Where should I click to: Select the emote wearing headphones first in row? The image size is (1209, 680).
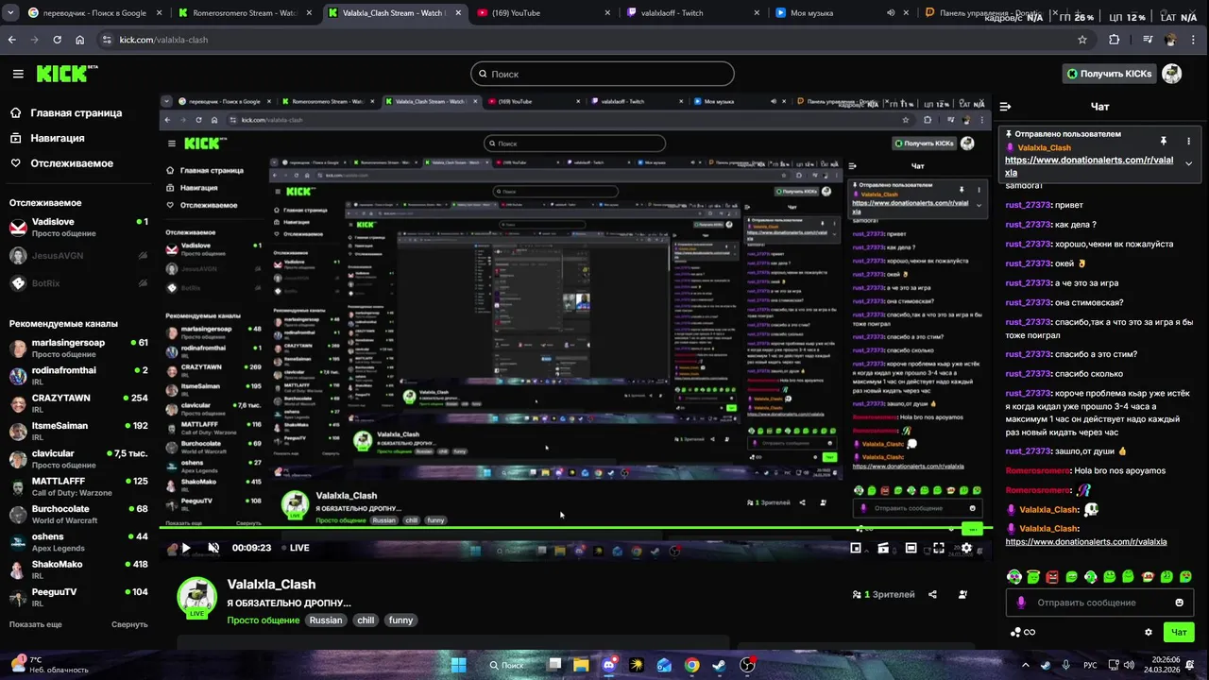pyautogui.click(x=1014, y=577)
